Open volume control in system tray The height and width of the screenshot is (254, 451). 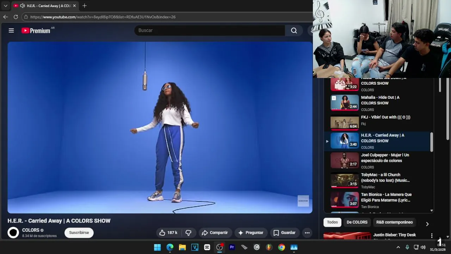[x=423, y=247]
